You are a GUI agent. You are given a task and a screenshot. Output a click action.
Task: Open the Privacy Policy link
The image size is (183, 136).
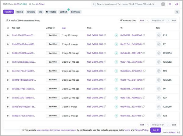tap(142, 130)
